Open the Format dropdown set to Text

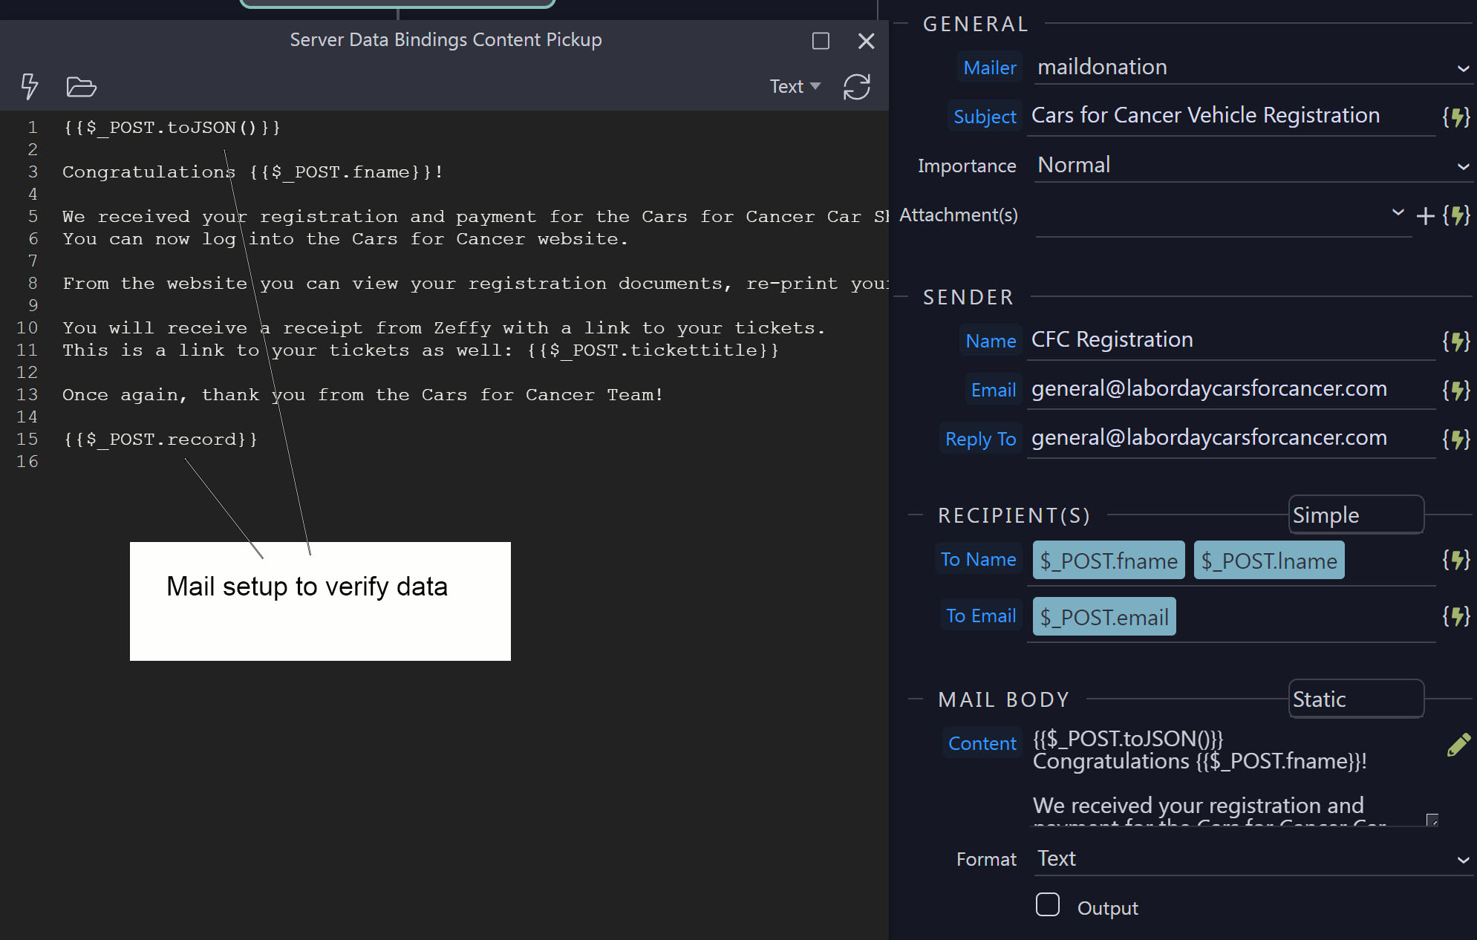click(1253, 859)
